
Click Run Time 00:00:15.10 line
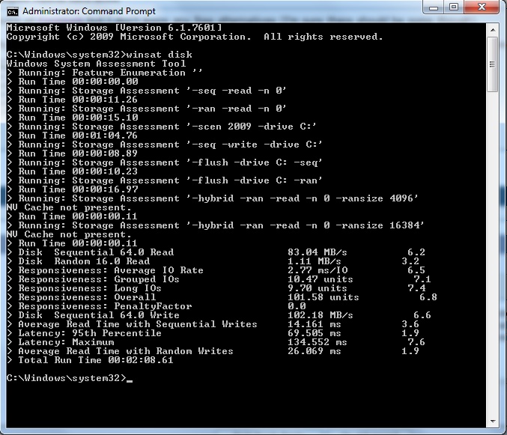point(72,118)
